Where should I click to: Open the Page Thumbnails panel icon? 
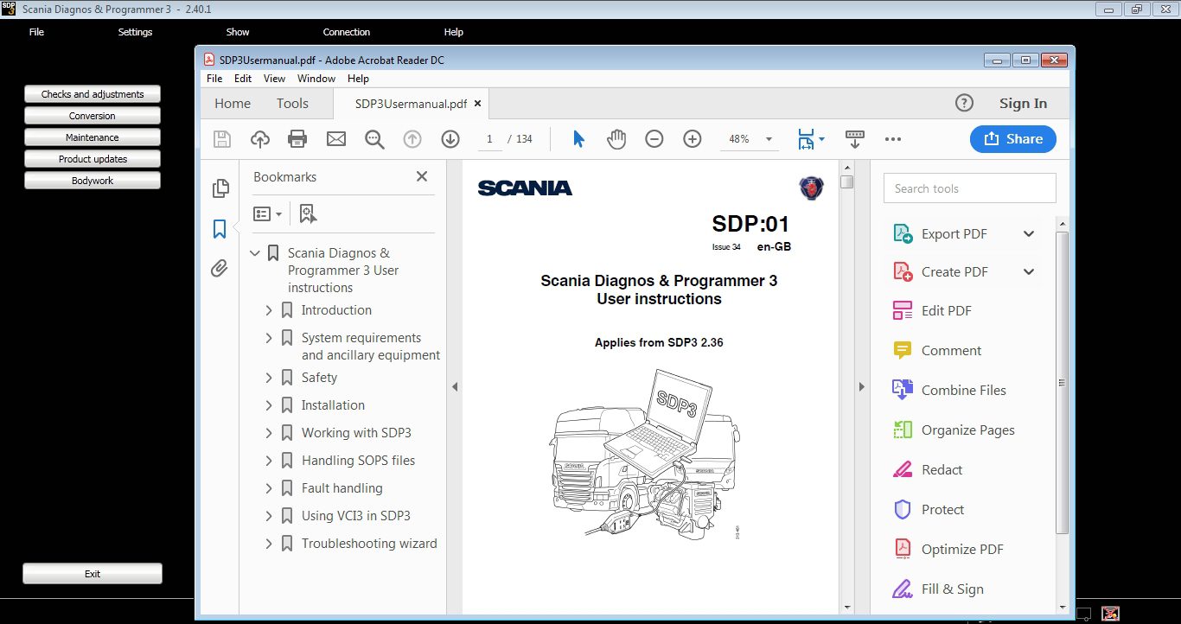pyautogui.click(x=220, y=188)
